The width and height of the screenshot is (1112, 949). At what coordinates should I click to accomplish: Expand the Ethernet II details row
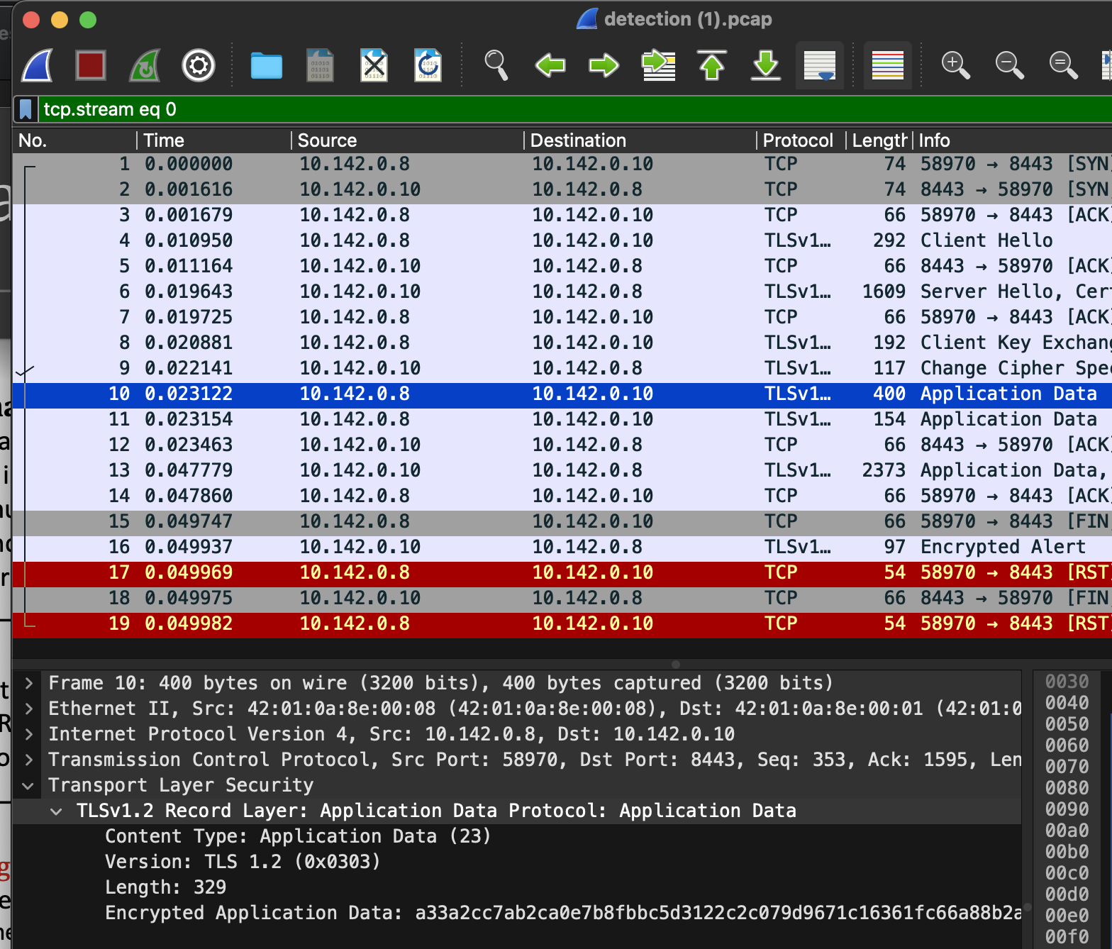point(29,709)
